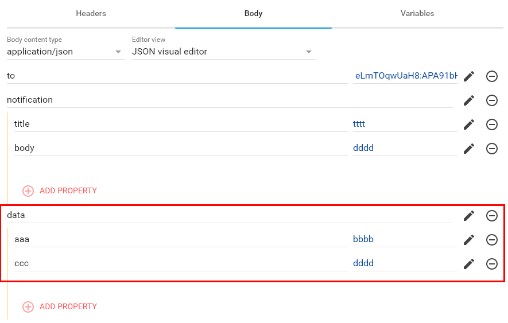Image resolution: width=508 pixels, height=323 pixels.
Task: Click the 'aaa' property name field
Action: pos(181,239)
